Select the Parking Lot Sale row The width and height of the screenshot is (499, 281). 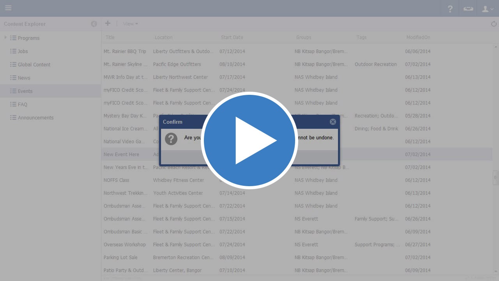pos(120,257)
